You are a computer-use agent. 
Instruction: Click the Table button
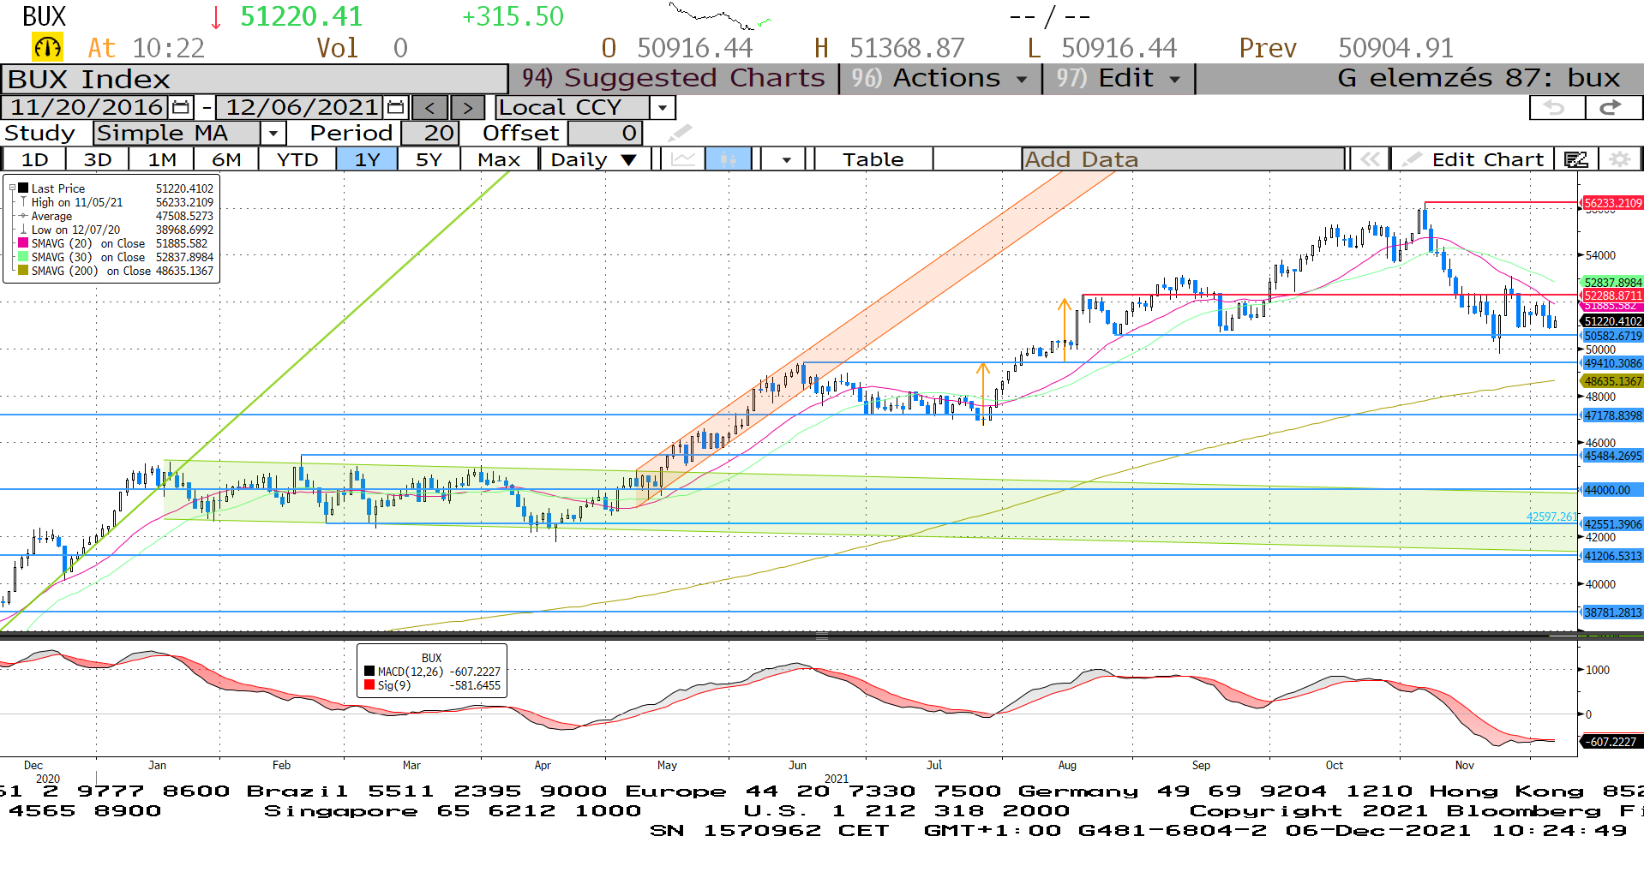(873, 159)
